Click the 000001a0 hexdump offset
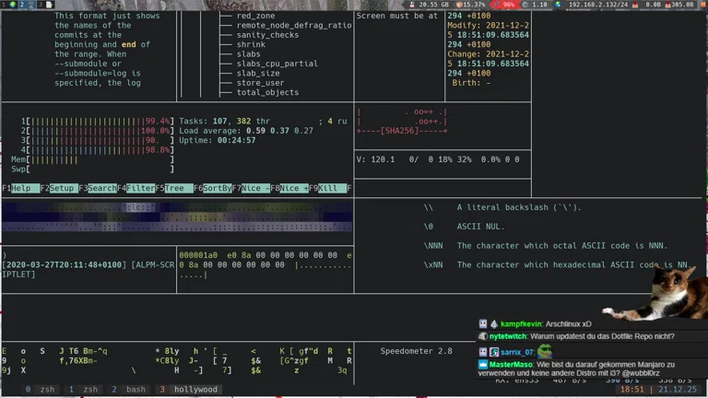This screenshot has height=398, width=708. pos(198,255)
